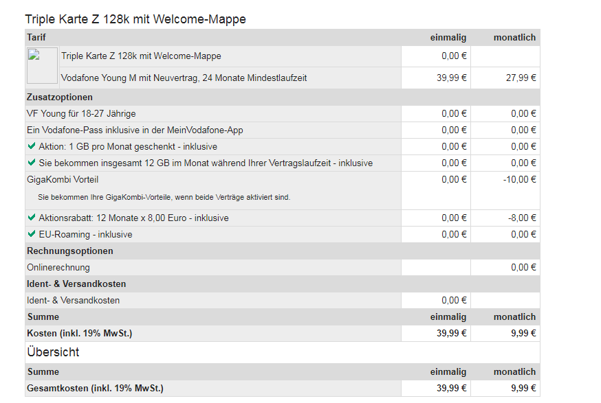Click the Gesamtkosten (inkl. 19% MwSt.) label
Image resolution: width=601 pixels, height=403 pixels.
(x=95, y=388)
